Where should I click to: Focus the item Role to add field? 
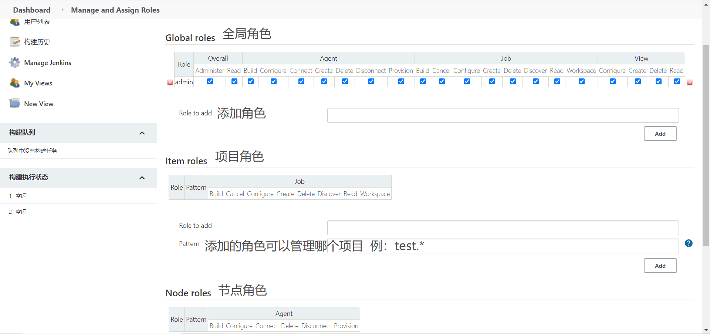tap(503, 228)
